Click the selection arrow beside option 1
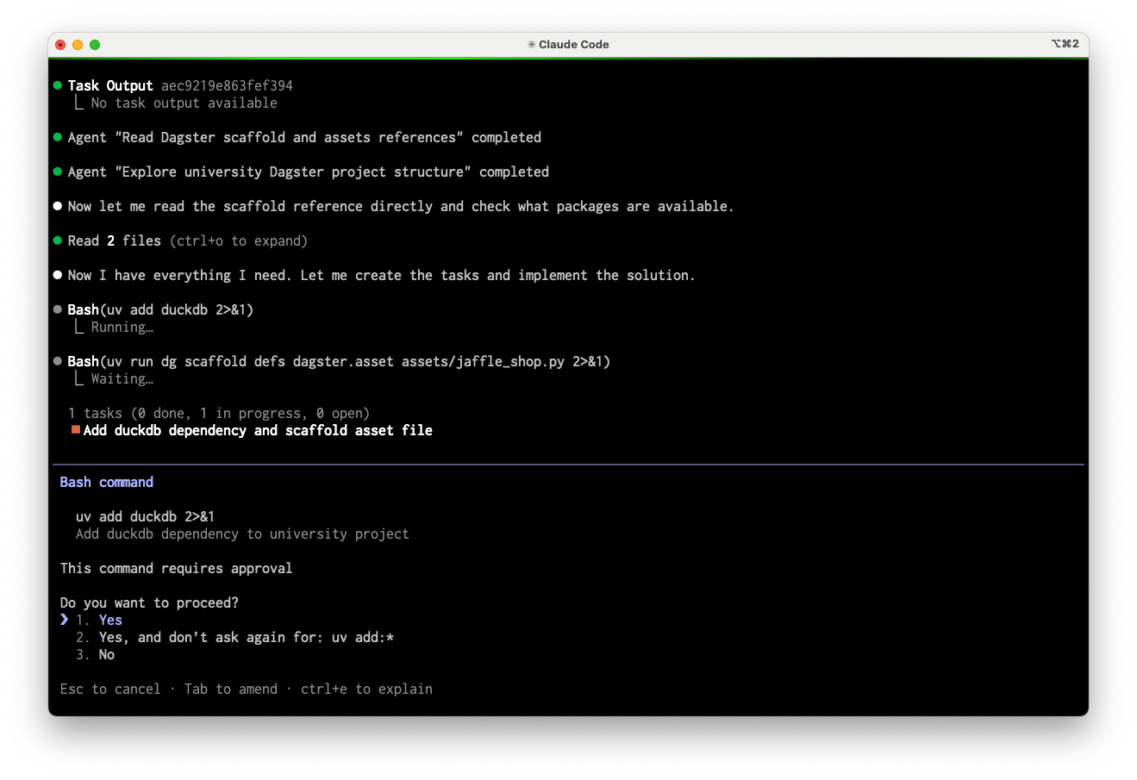This screenshot has height=780, width=1137. pyautogui.click(x=65, y=620)
